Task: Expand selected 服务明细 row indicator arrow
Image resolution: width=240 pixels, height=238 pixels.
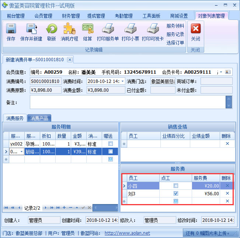Action: point(6,151)
